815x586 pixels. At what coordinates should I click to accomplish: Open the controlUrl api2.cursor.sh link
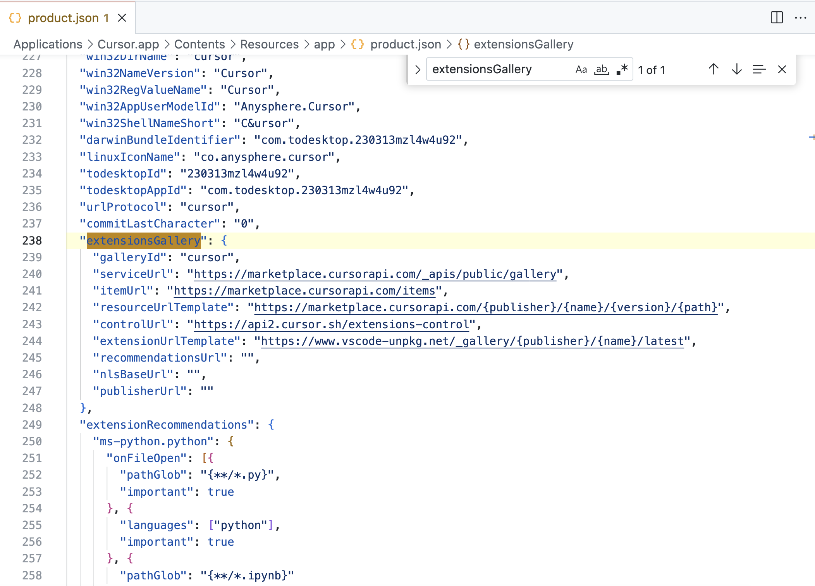point(331,324)
